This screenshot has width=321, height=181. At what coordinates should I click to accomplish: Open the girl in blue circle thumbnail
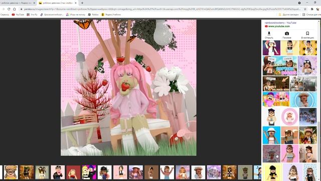(303, 100)
